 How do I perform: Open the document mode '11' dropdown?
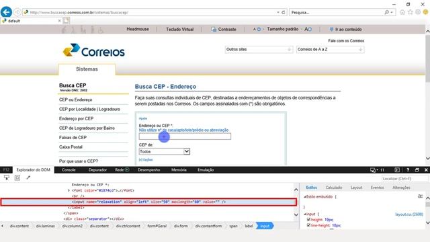point(378,170)
